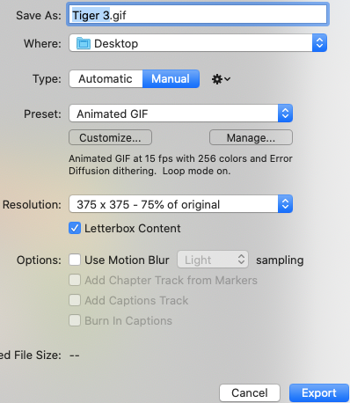Screen dimensions: 350x403
Task: Uncheck the Letterbox Content checkbox
Action: (x=75, y=228)
